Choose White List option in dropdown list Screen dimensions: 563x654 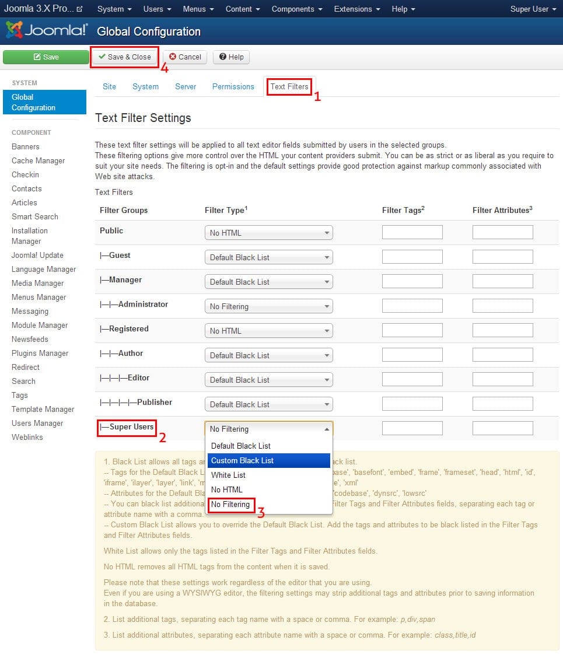pos(229,475)
